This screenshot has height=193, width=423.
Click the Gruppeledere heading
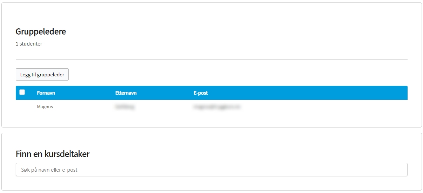(41, 32)
